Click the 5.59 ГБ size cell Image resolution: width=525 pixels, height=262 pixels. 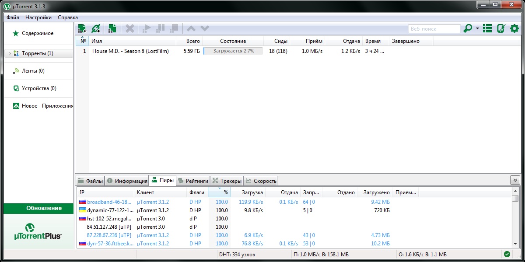192,51
